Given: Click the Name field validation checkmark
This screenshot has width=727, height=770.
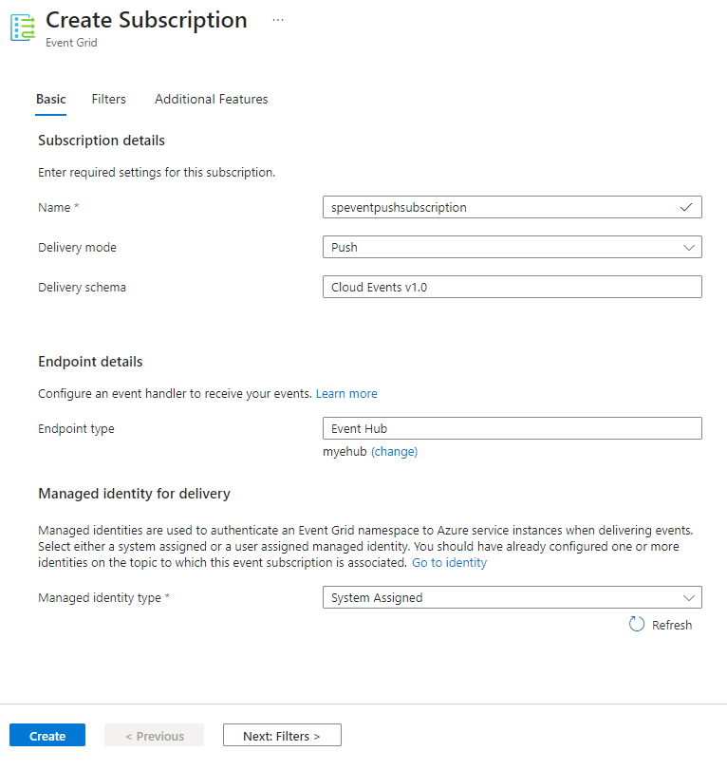Looking at the screenshot, I should pos(686,207).
